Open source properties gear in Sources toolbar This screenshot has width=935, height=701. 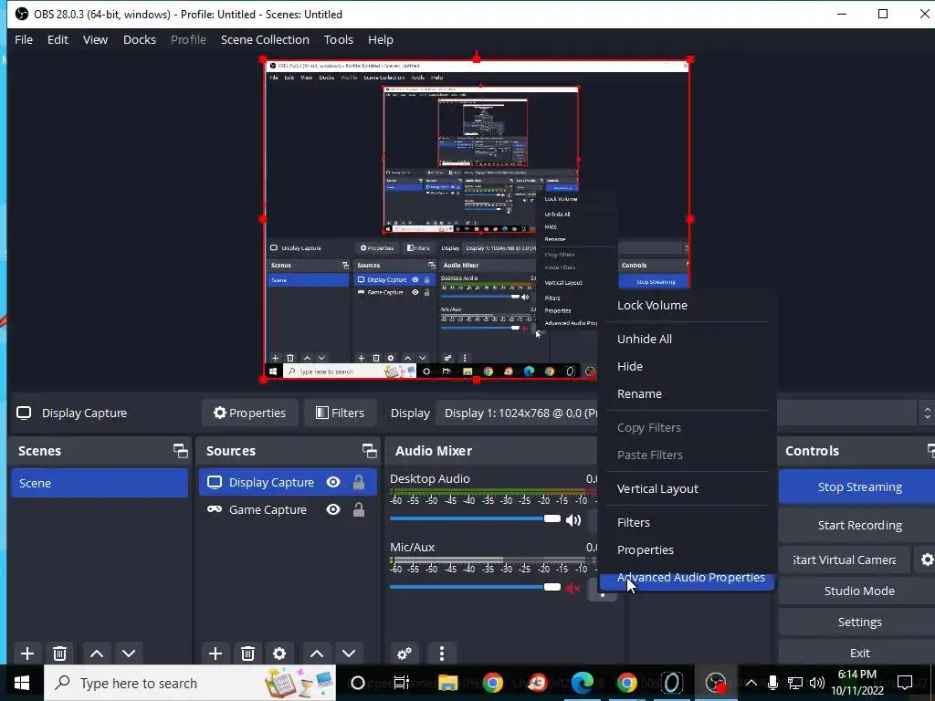(x=279, y=654)
